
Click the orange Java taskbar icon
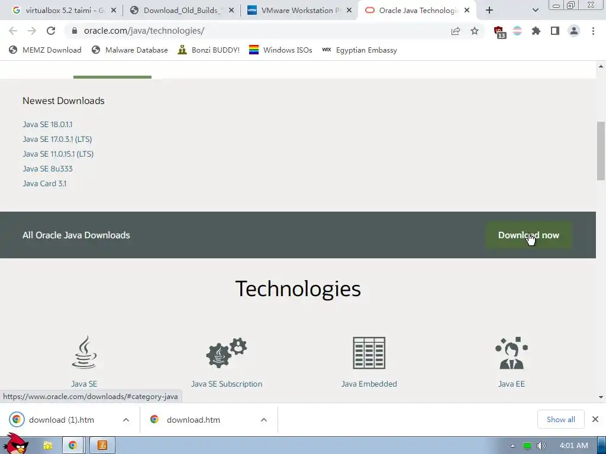pyautogui.click(x=102, y=446)
